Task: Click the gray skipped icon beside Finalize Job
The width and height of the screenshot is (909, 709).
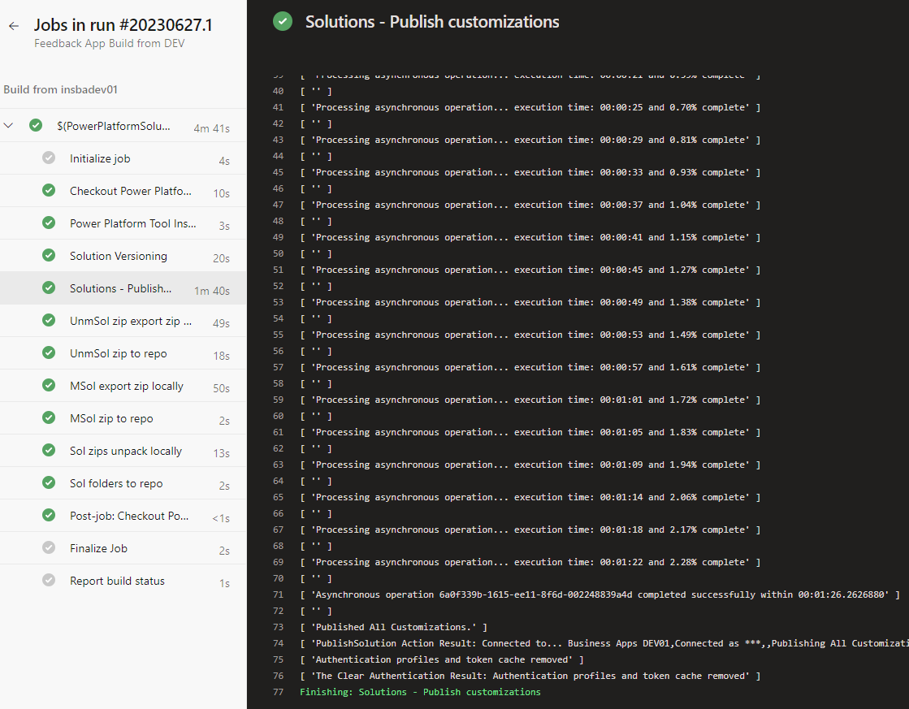Action: coord(49,548)
